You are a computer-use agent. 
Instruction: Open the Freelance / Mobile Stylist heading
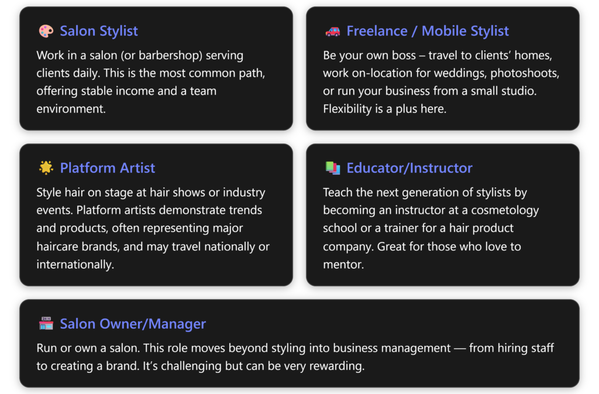click(428, 32)
